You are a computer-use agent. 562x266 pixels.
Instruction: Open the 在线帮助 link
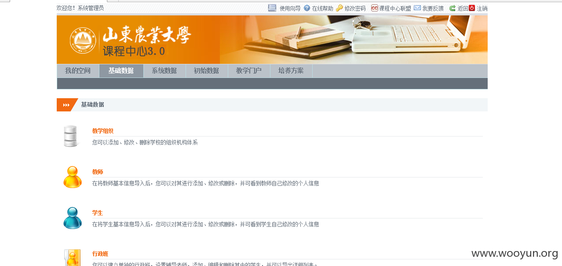323,8
